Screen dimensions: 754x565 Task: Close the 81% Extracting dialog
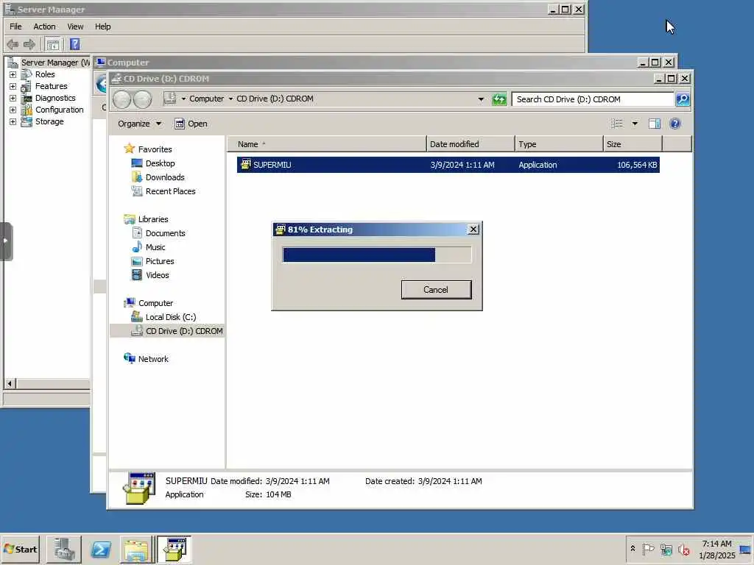[473, 230]
